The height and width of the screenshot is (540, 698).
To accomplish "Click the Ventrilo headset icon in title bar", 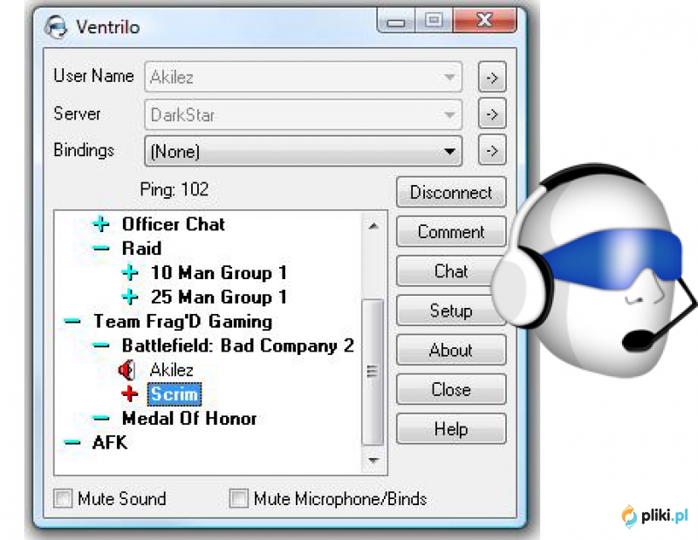I will click(x=56, y=27).
